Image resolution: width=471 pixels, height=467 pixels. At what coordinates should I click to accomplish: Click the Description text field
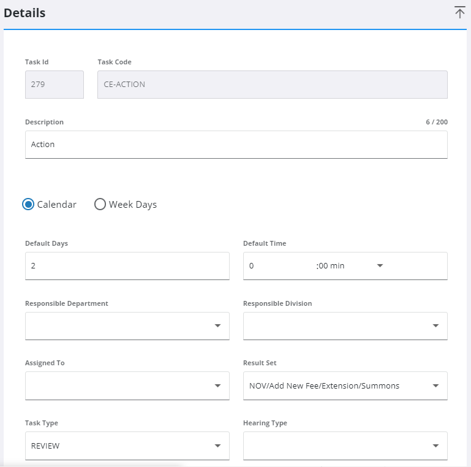pos(236,145)
